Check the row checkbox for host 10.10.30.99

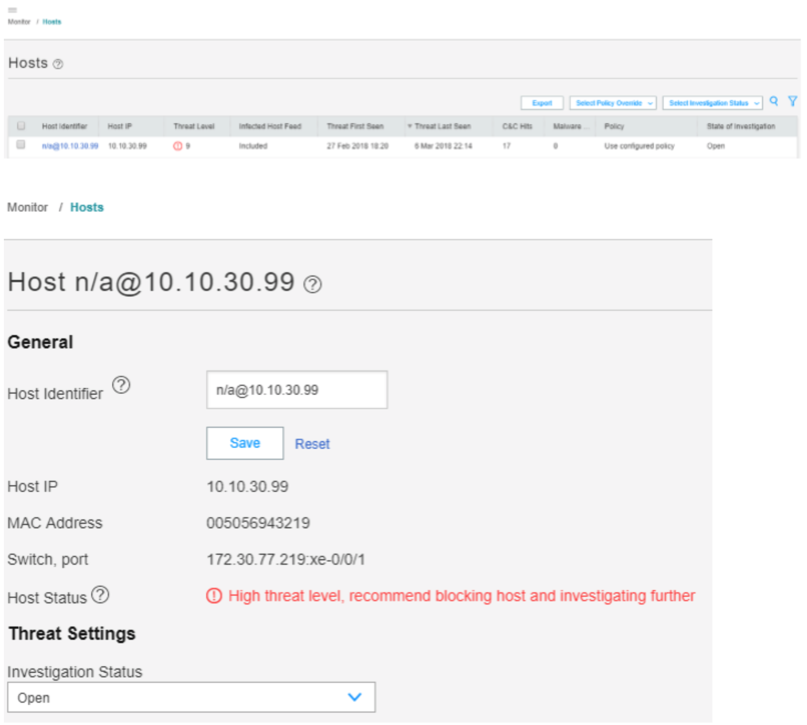21,145
